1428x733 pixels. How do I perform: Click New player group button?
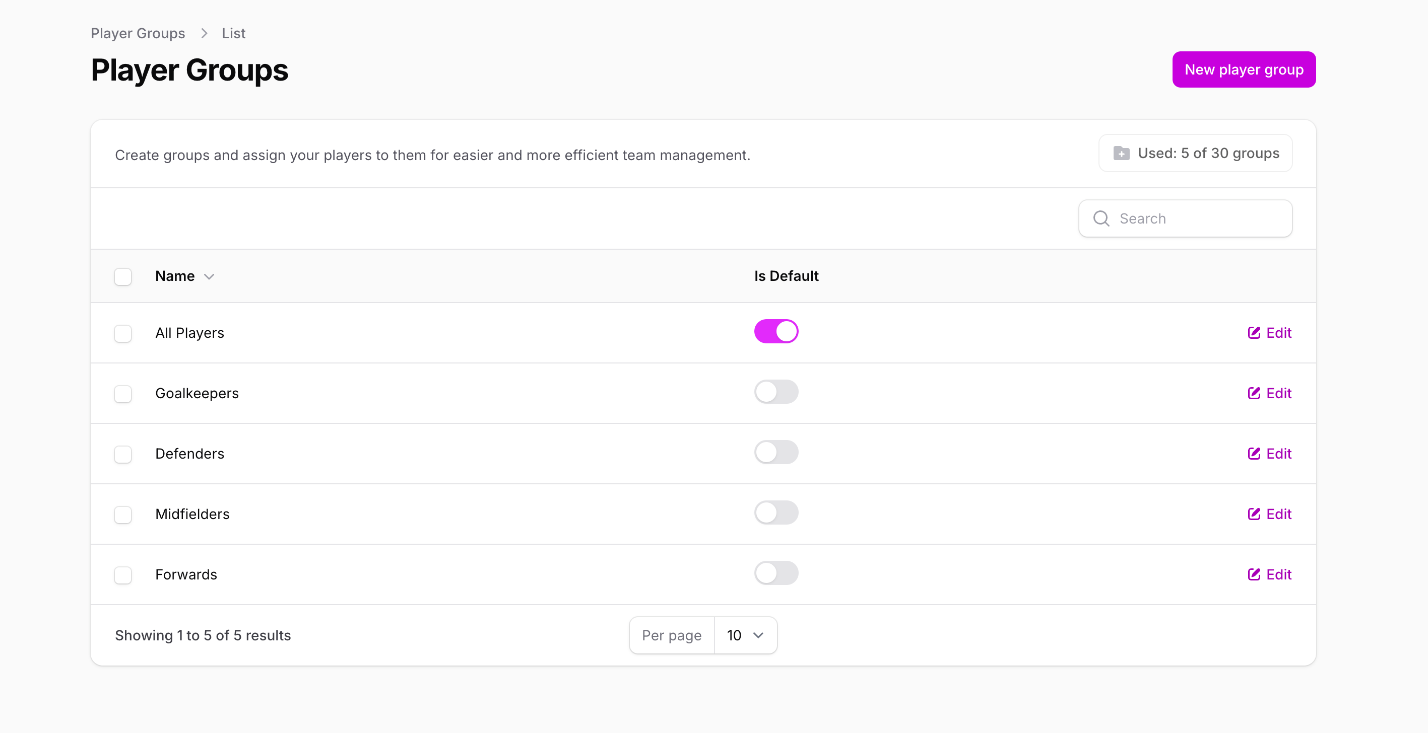(x=1244, y=69)
